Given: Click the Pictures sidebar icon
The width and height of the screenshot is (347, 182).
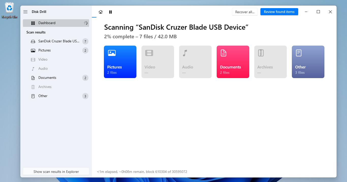Looking at the screenshot, I should click(x=33, y=50).
